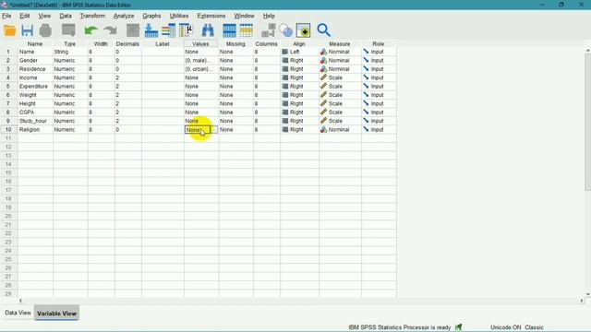Screen dimensions: 591x332
Task: Click the Measure cell for Study_hour row
Action: (x=340, y=121)
